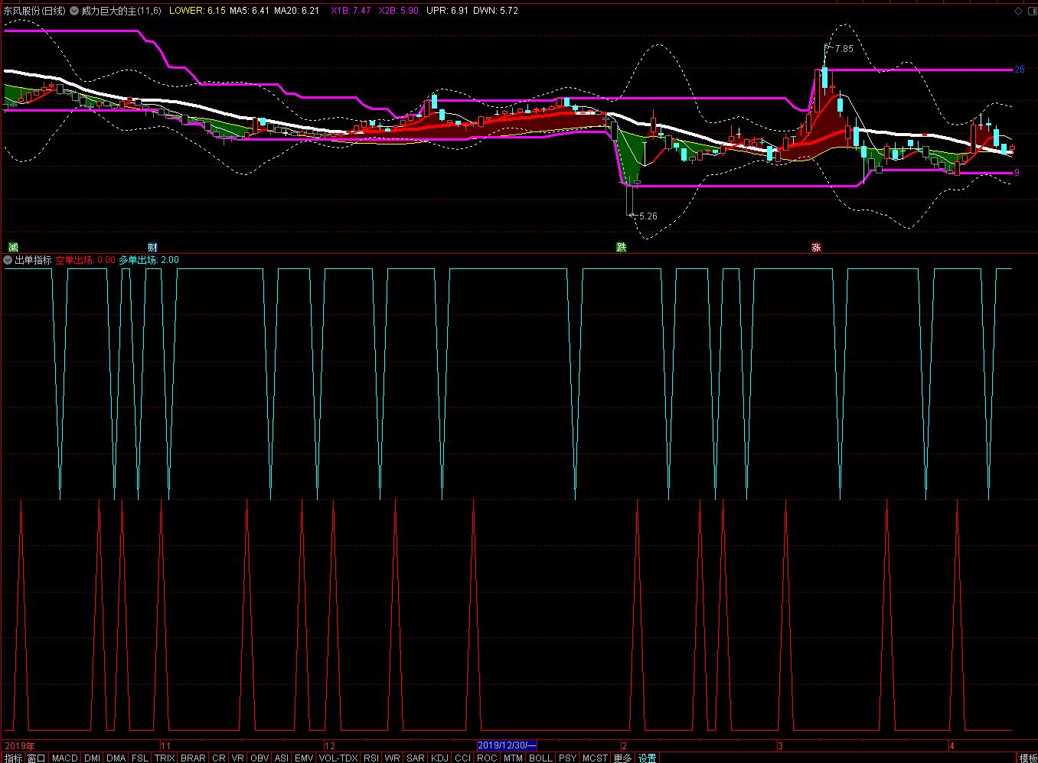
Task: Click the UPR: 6.91 value
Action: 447,11
